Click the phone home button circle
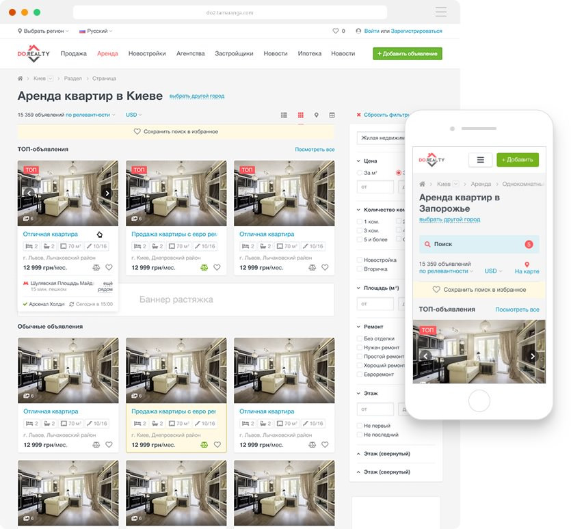571x529 pixels. tap(479, 401)
